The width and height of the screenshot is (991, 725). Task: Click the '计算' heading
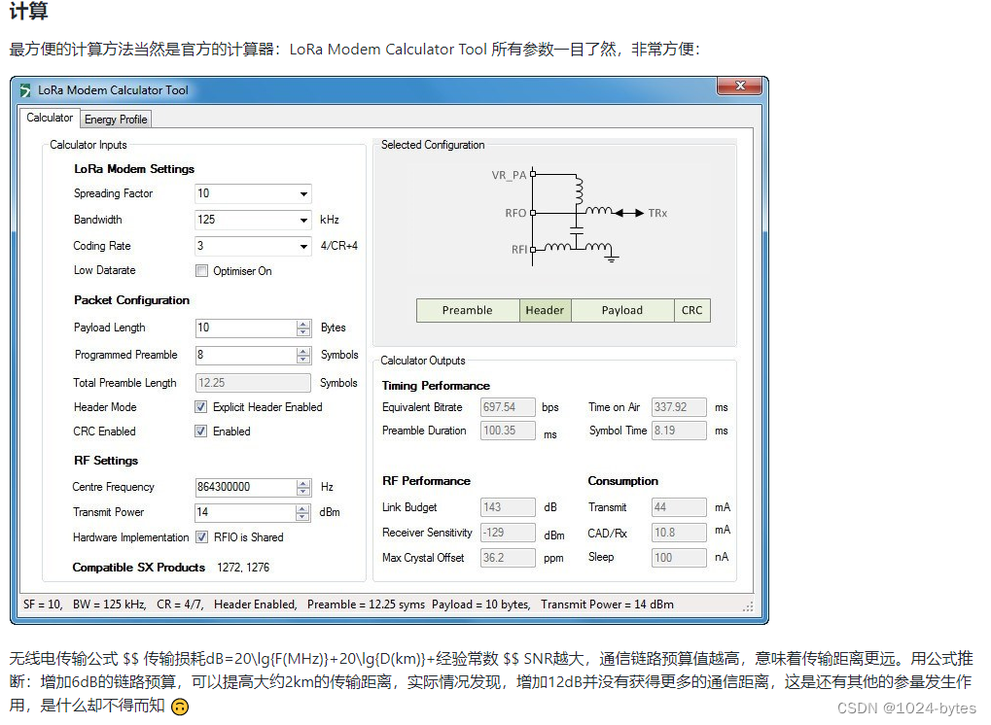coord(28,11)
